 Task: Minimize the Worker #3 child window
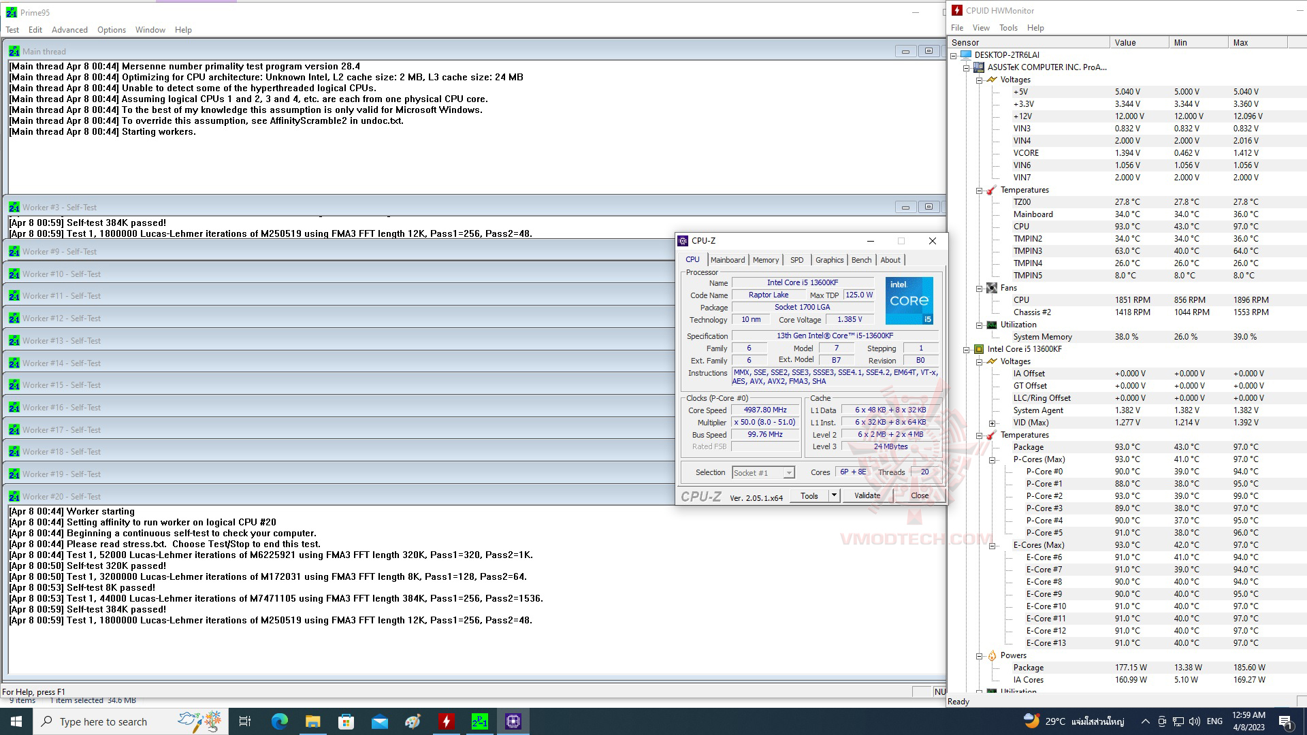click(905, 207)
